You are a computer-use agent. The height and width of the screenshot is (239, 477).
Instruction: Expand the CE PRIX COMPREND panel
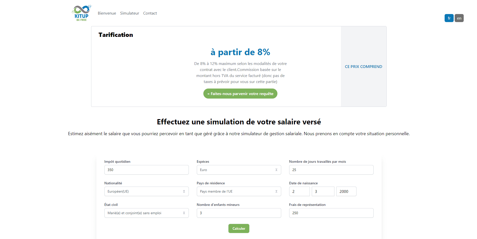click(x=363, y=66)
